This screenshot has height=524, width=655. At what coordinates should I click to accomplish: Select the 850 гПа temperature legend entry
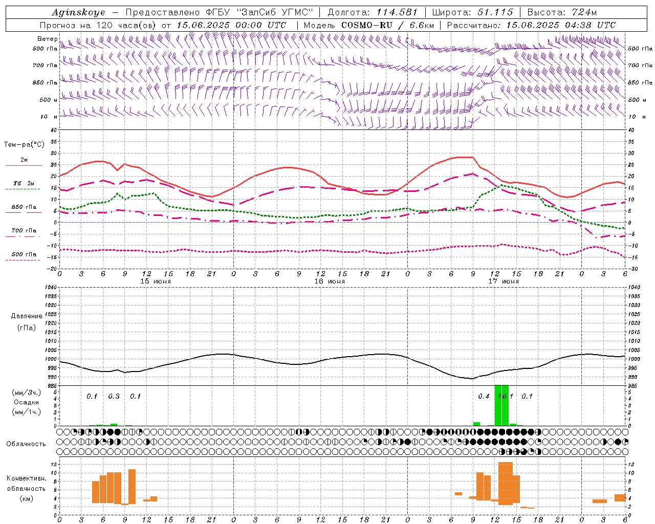pyautogui.click(x=24, y=207)
